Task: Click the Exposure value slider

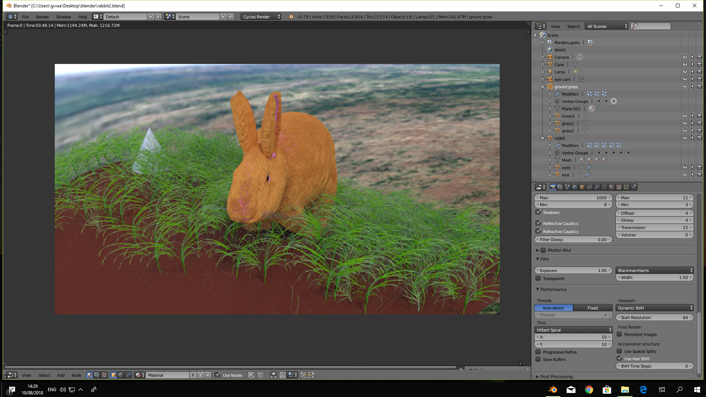Action: coord(573,270)
